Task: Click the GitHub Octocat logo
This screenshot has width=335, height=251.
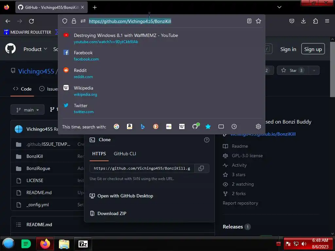Action: [10, 49]
